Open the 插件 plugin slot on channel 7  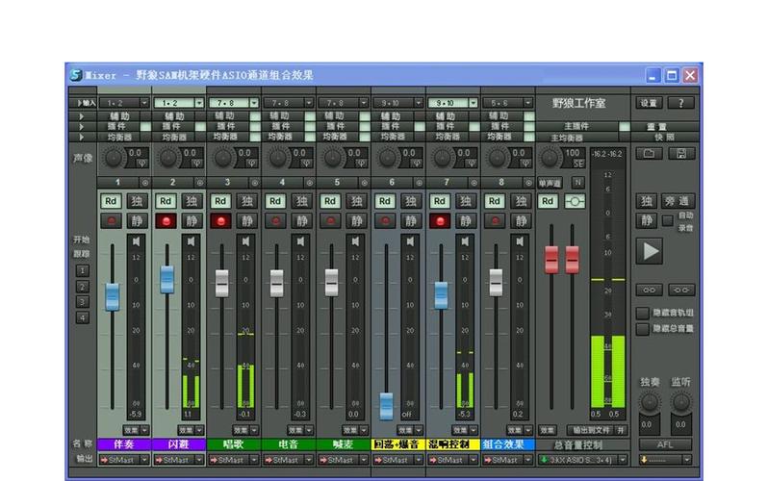pos(446,126)
